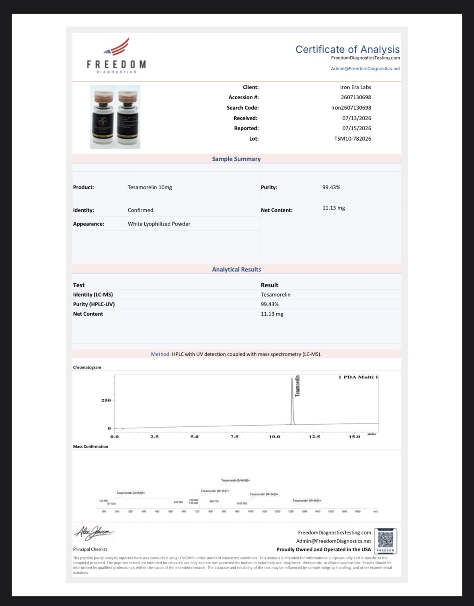Select the Confirmed identity value
The height and width of the screenshot is (606, 474).
point(140,210)
